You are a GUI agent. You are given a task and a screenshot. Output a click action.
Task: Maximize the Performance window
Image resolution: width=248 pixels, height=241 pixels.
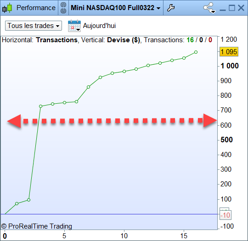[232, 8]
